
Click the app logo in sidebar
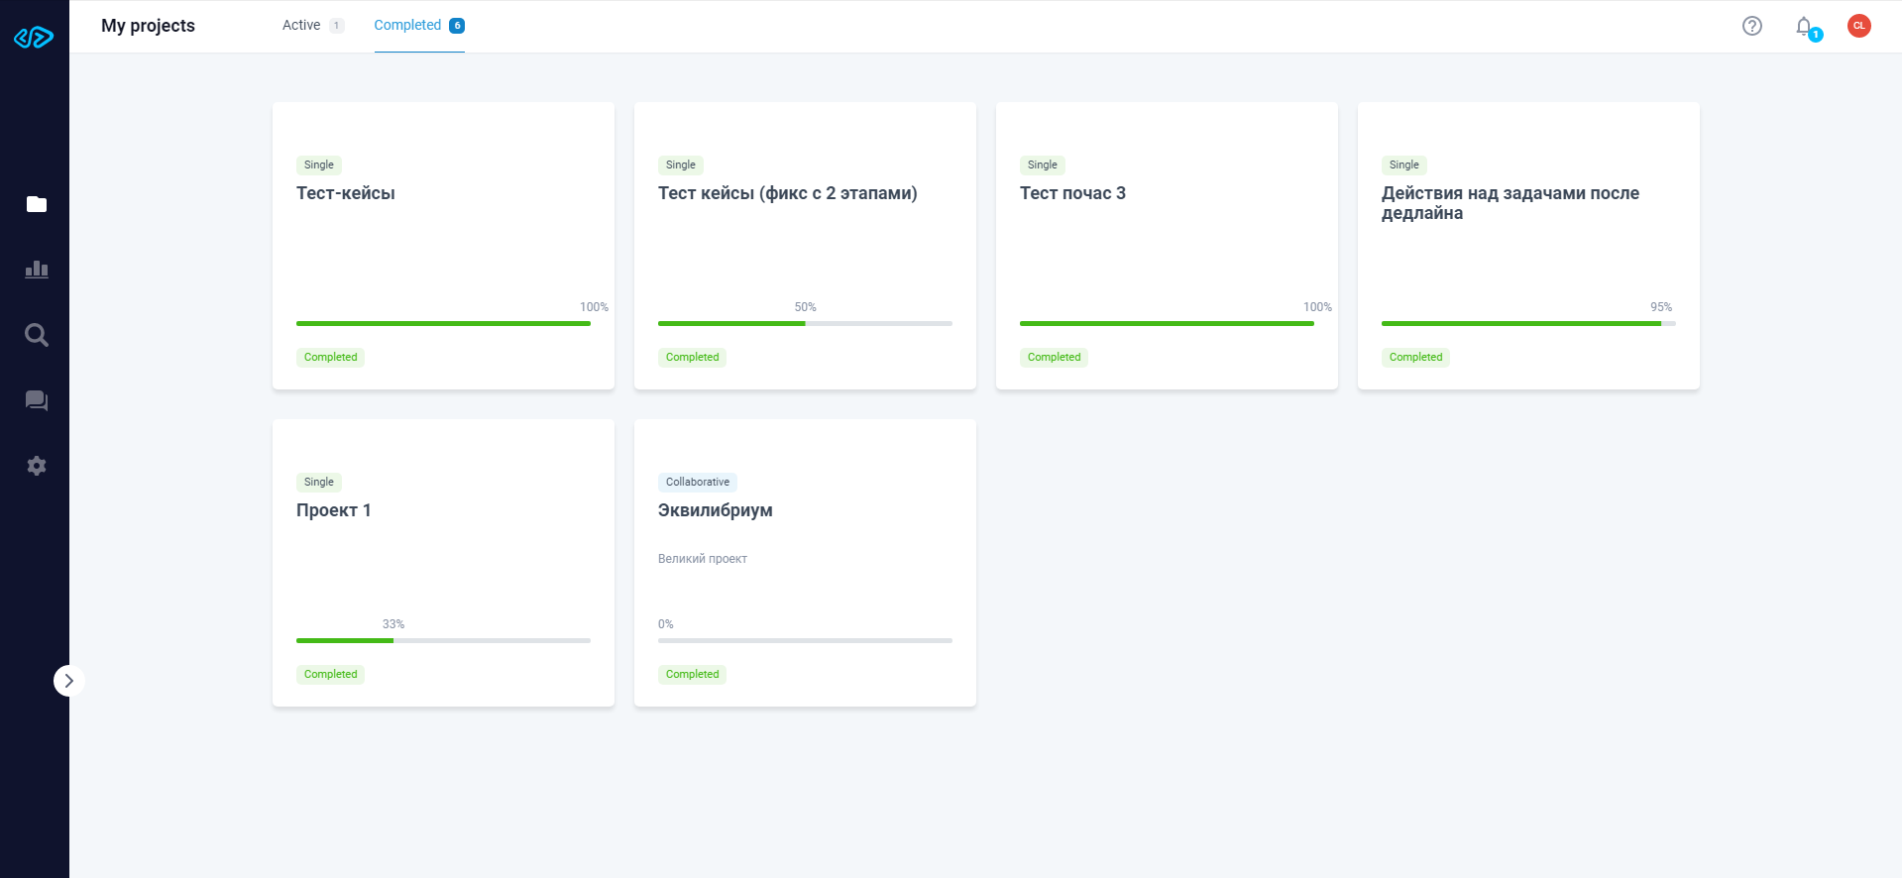pos(34,38)
